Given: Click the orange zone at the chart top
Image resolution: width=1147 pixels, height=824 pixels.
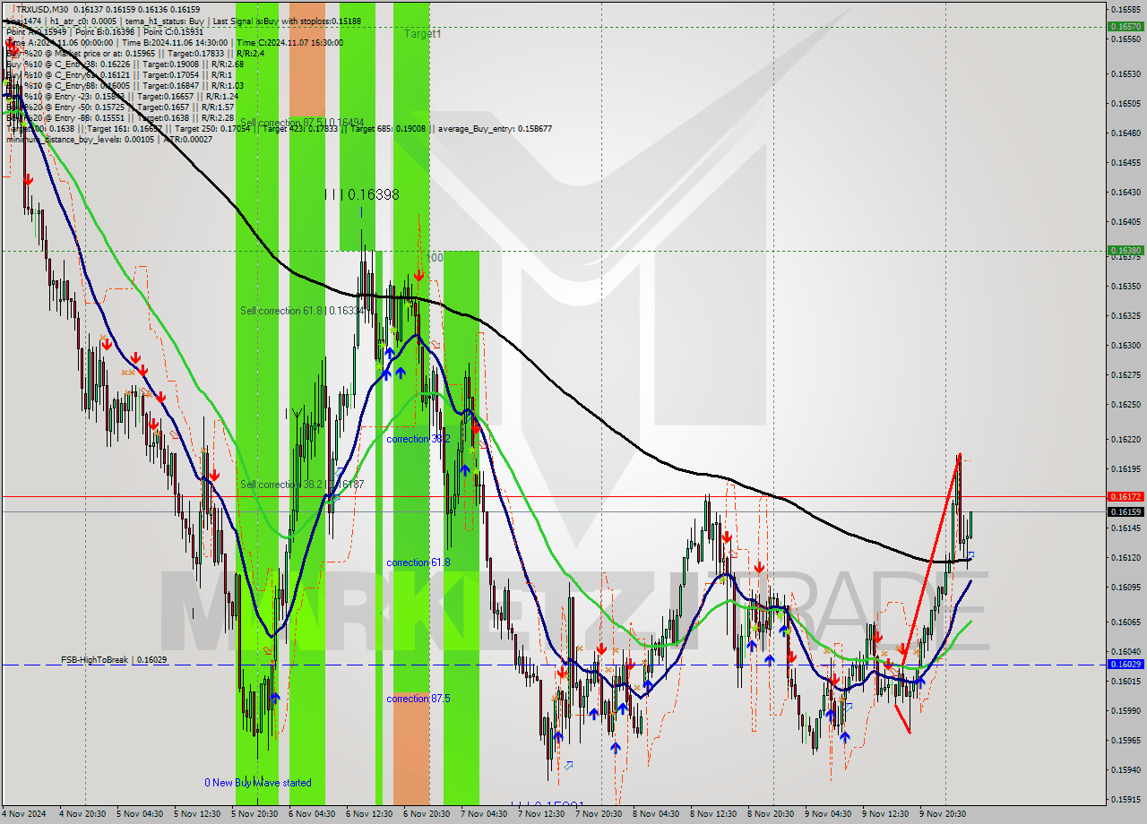Looking at the screenshot, I should point(307,58).
